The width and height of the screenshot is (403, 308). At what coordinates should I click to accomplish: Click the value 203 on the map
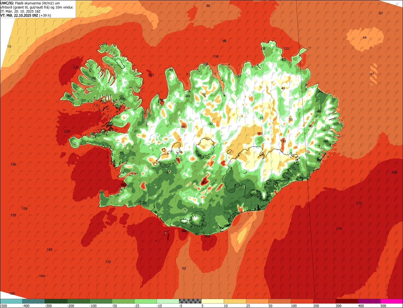coord(151,75)
